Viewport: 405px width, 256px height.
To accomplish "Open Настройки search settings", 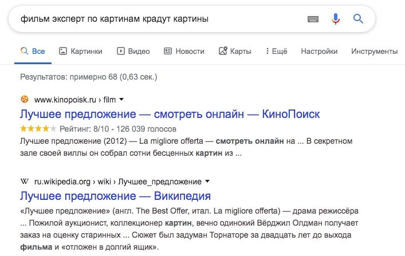I will 319,51.
